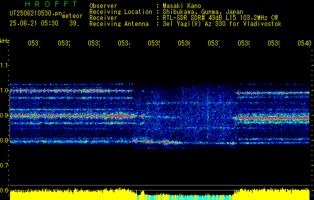Click the date 25.06.21 05:30 text

(34, 23)
